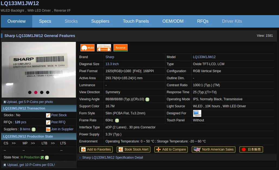This screenshot has width=279, height=170.
Task: Click the Post Stock link
Action: tap(59, 115)
